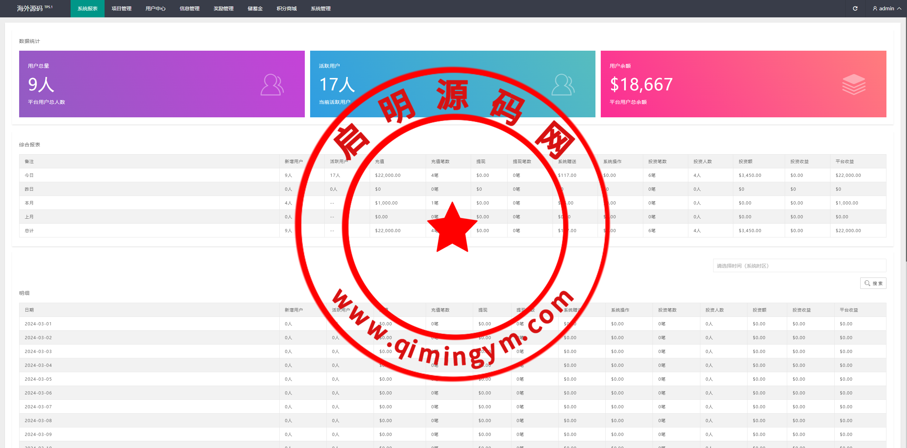Click the admin user avatar icon
Image resolution: width=907 pixels, height=448 pixels.
coord(875,9)
